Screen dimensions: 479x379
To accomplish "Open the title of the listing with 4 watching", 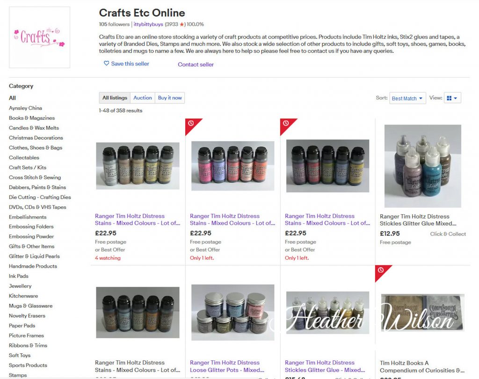I will coord(138,219).
